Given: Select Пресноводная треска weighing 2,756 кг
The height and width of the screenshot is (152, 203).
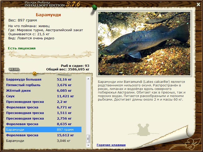Looking at the screenshot, I should (x=43, y=118).
